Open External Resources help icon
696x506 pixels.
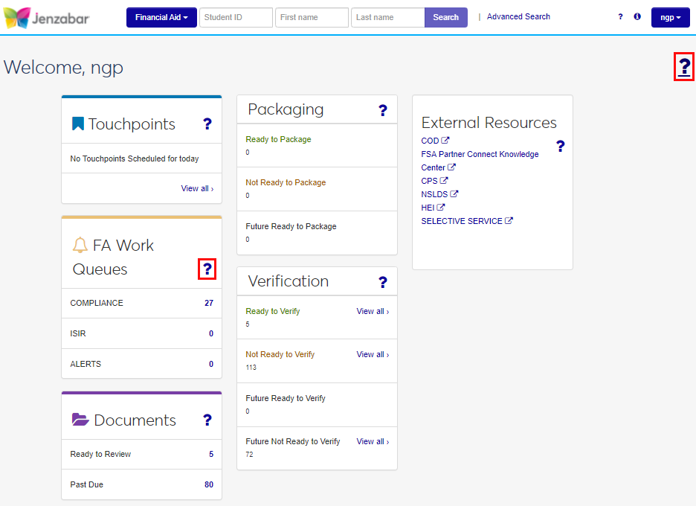[561, 146]
